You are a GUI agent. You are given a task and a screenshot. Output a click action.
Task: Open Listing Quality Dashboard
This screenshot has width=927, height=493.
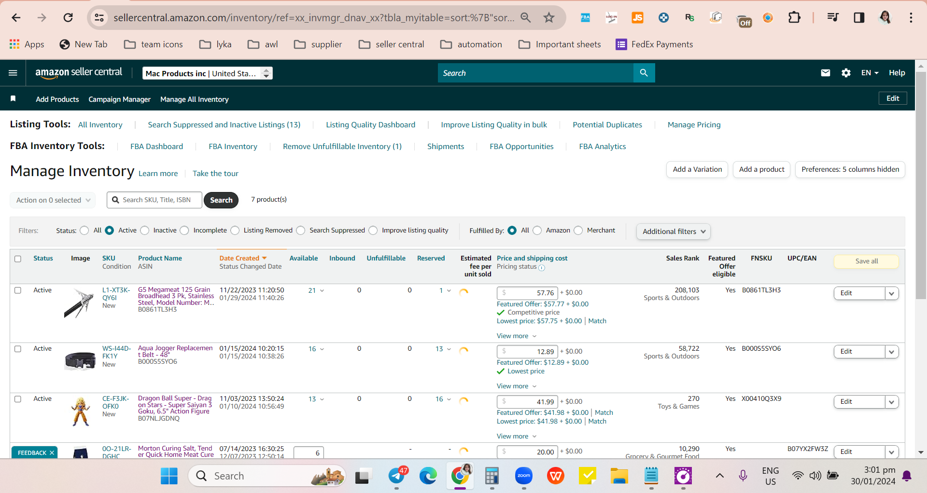pyautogui.click(x=370, y=125)
